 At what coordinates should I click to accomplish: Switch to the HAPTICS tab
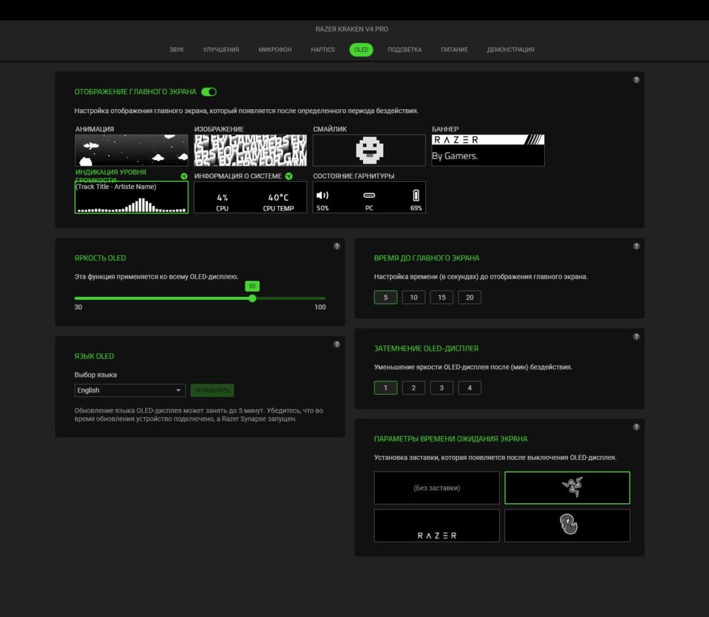323,50
